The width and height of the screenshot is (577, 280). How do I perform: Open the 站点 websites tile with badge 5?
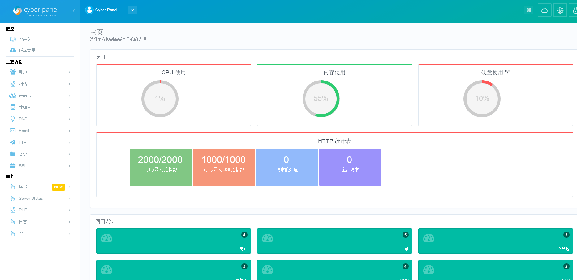334,241
